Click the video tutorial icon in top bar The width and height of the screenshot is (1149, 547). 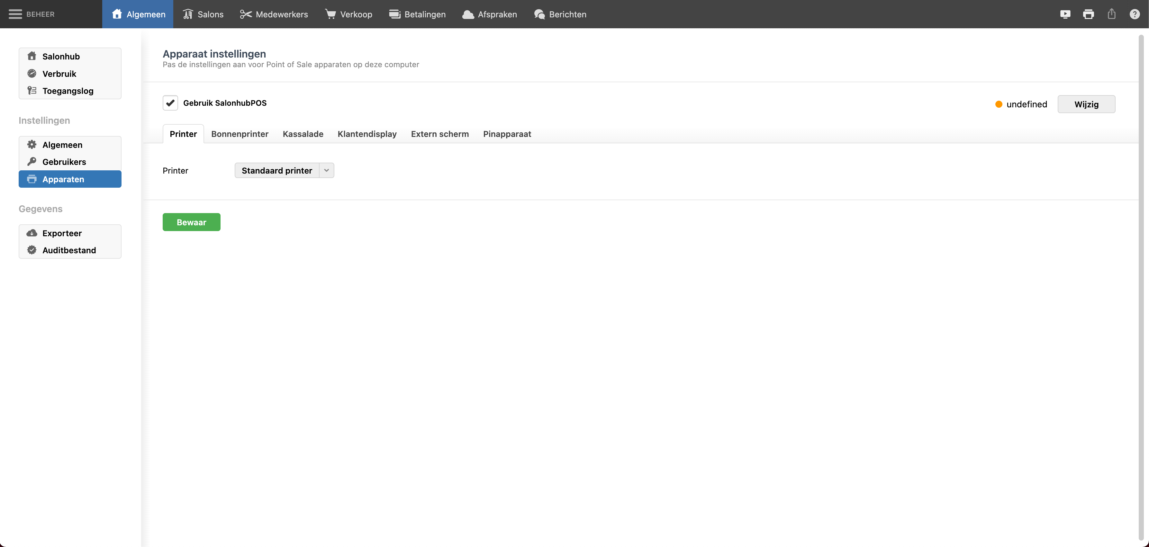click(1065, 14)
